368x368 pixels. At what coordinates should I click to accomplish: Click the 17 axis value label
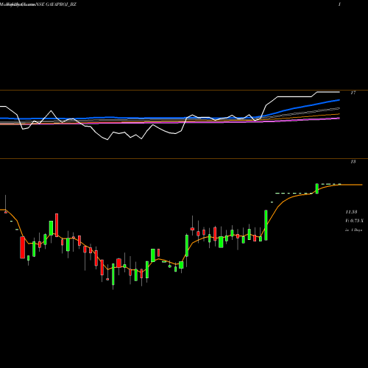pyautogui.click(x=353, y=93)
